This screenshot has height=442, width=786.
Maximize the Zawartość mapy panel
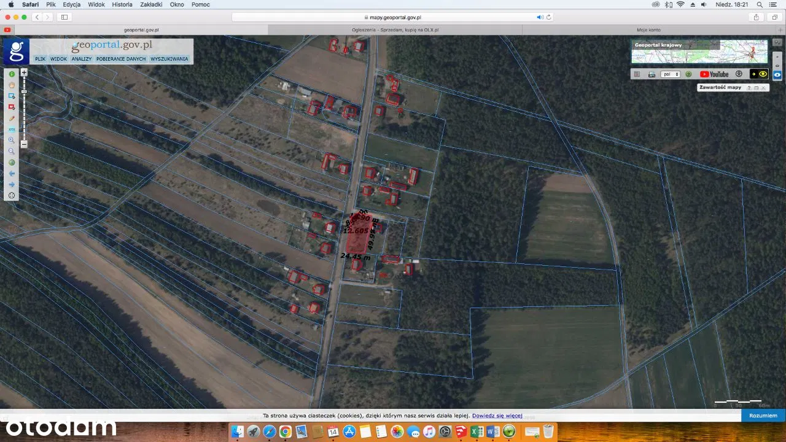757,88
